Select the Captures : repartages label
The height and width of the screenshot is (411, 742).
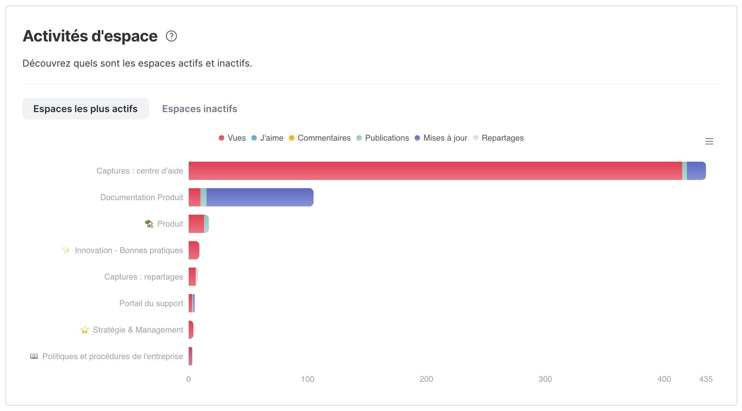144,277
